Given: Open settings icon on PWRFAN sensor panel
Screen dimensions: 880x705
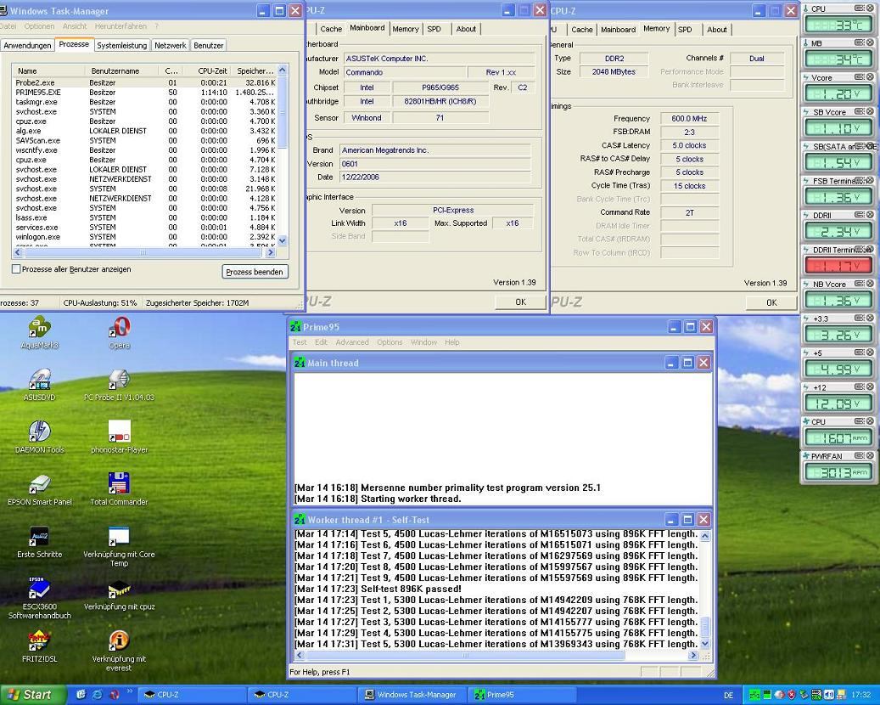Looking at the screenshot, I should tap(860, 455).
